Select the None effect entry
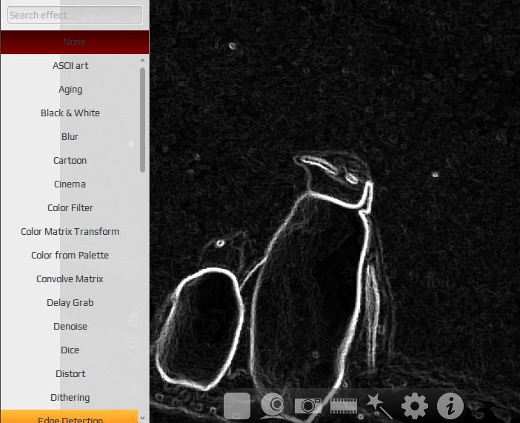Viewport: 520px width, 423px height. click(x=75, y=42)
